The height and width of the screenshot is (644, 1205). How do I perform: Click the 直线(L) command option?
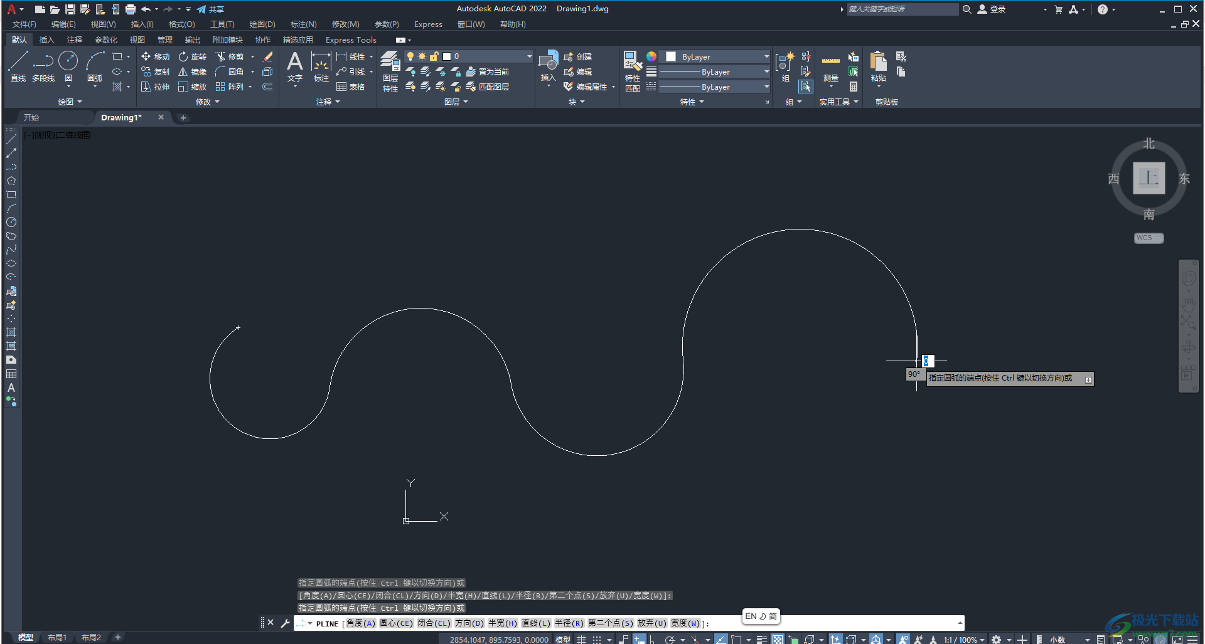(x=535, y=623)
